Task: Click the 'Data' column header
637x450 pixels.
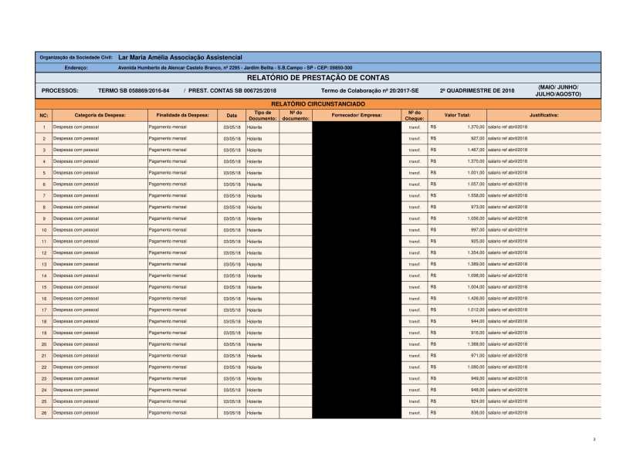Action: [232, 115]
